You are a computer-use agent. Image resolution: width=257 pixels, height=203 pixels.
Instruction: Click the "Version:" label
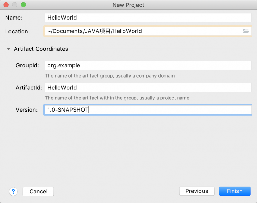click(x=26, y=110)
